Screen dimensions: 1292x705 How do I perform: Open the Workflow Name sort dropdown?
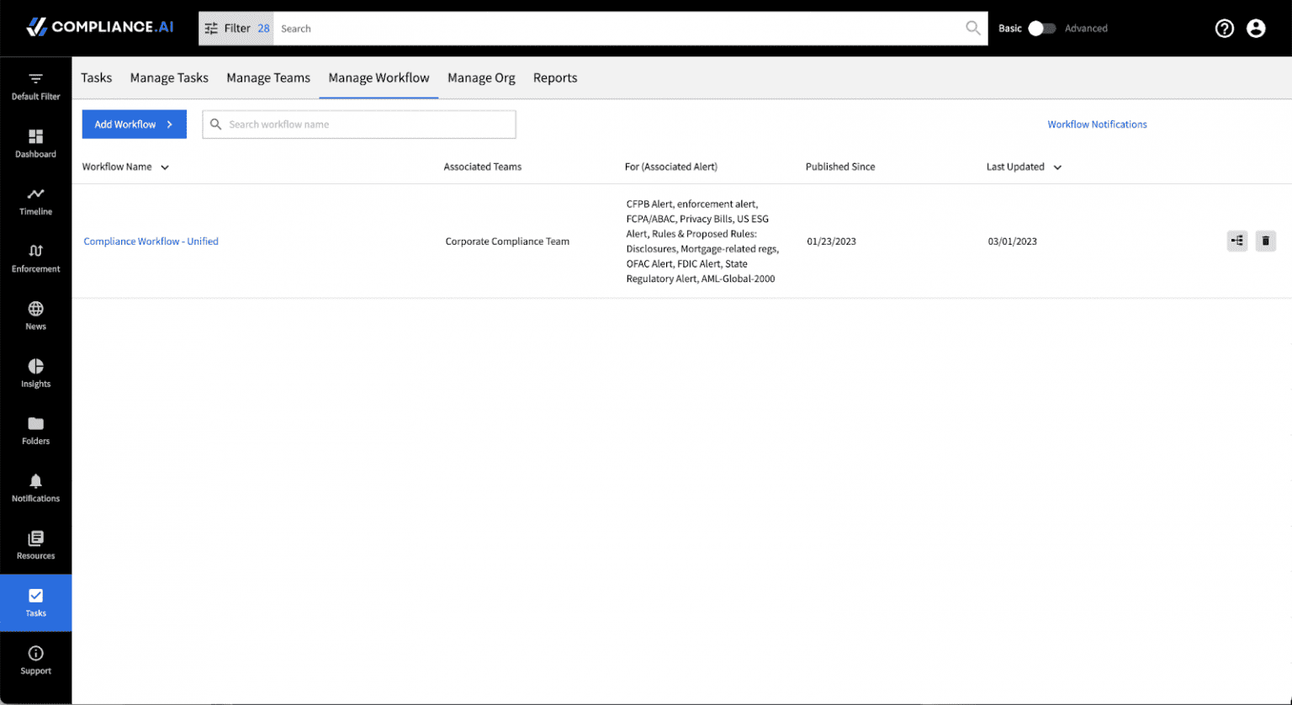tap(165, 167)
